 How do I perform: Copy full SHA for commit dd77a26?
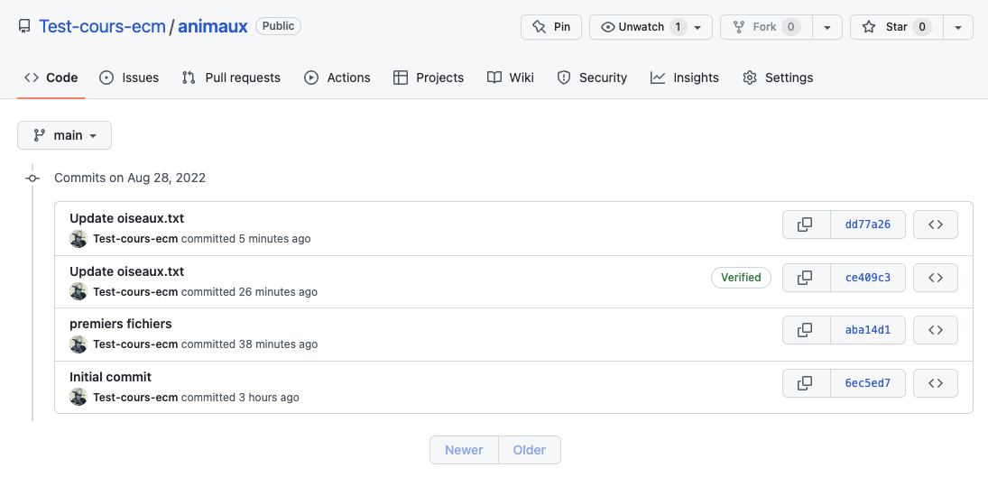[x=805, y=225]
